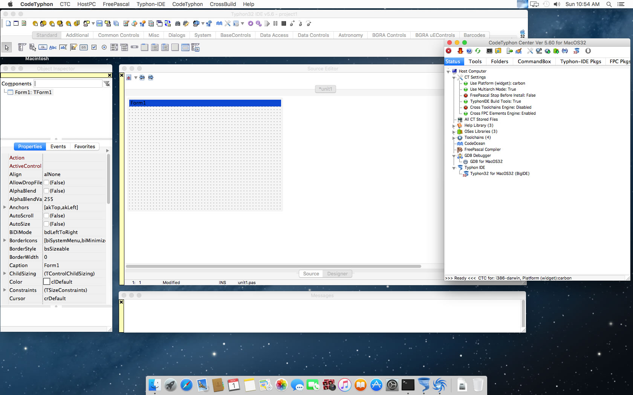This screenshot has width=633, height=395.
Task: Pick the TLabel 'Abc' component icon
Action: point(53,47)
